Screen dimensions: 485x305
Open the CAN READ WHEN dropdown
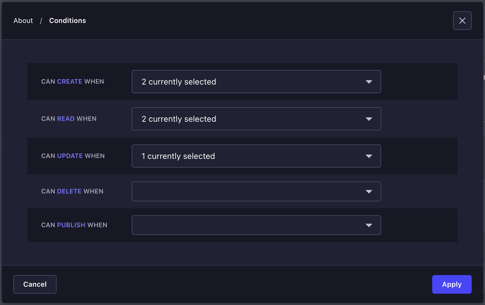(x=256, y=119)
